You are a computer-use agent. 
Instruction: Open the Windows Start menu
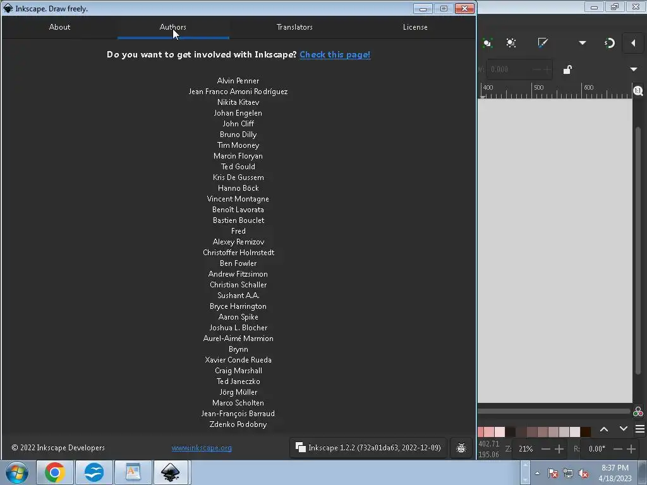[x=17, y=472]
